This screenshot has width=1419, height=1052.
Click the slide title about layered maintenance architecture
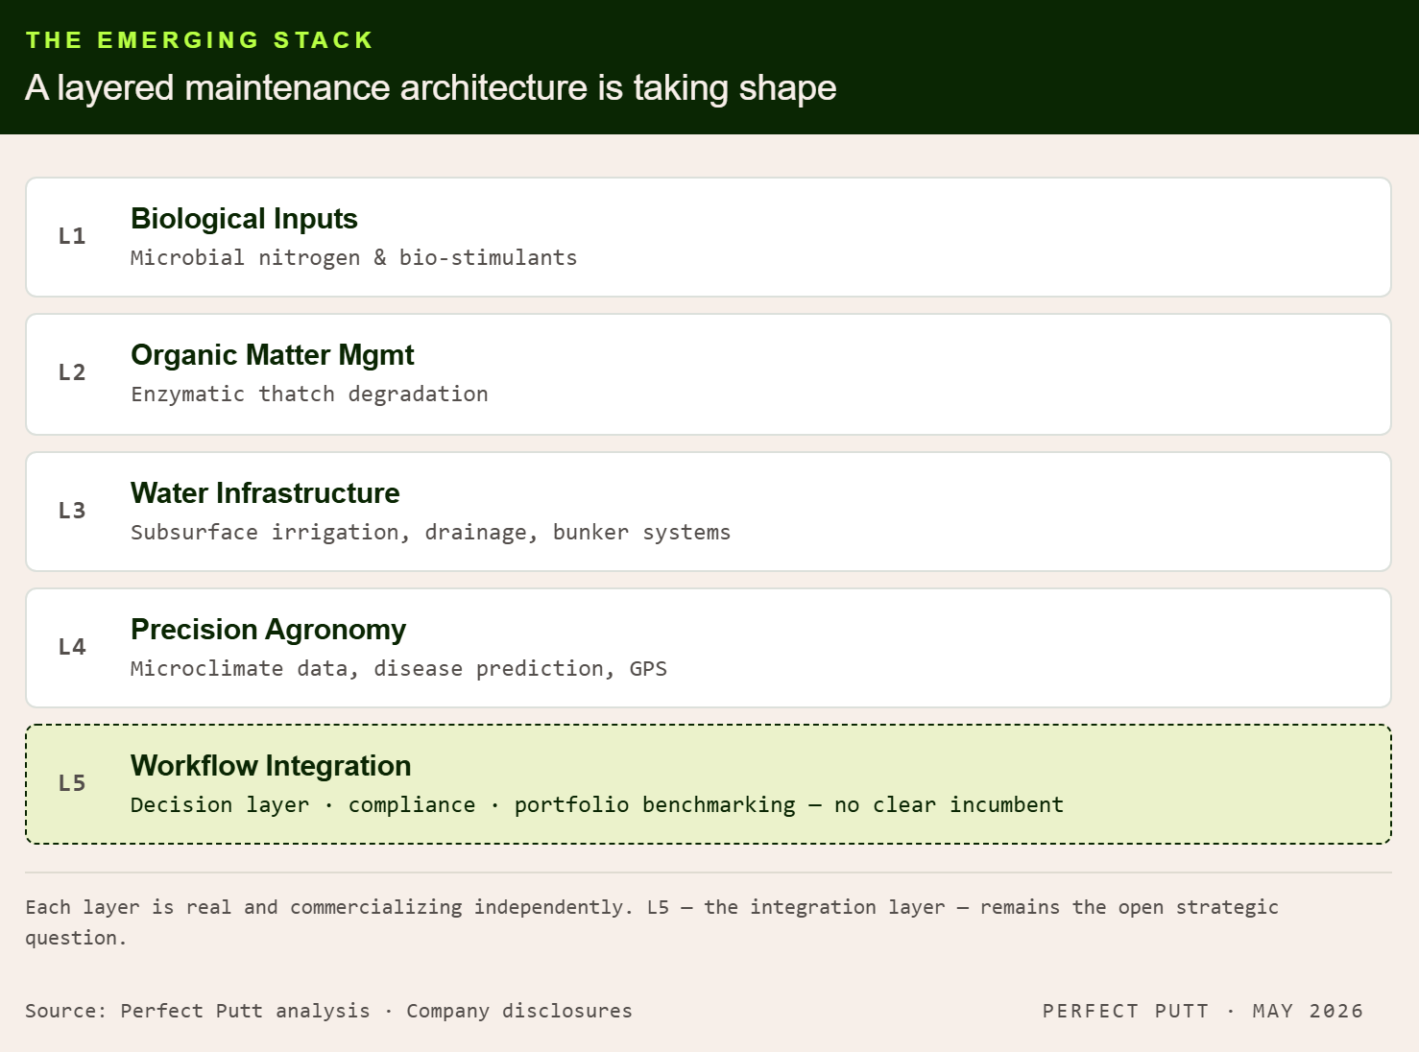tap(431, 88)
